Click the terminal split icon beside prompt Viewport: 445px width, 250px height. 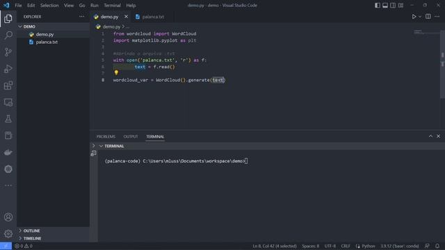(x=93, y=153)
